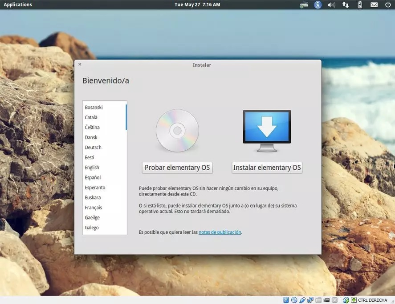The width and height of the screenshot is (395, 304).
Task: Click VirtualBox video capture status icon
Action: (326, 300)
